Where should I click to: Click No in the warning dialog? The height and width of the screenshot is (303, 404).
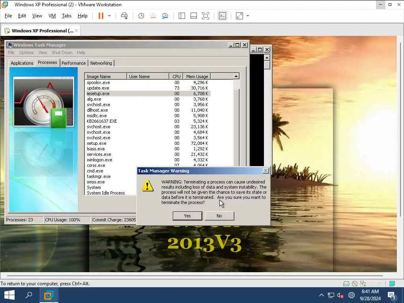tap(219, 216)
